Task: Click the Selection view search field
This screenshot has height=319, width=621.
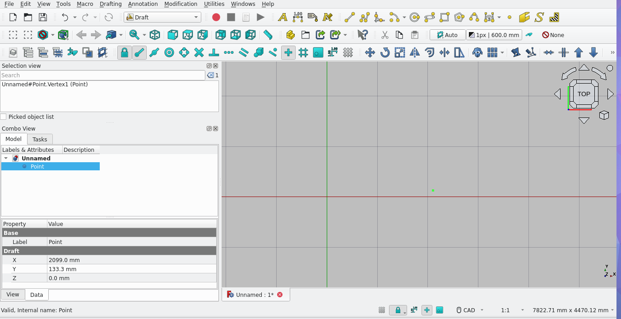Action: coord(102,75)
